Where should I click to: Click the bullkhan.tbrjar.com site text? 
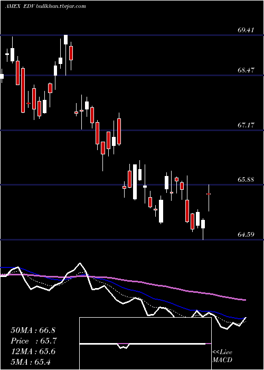(61, 6)
